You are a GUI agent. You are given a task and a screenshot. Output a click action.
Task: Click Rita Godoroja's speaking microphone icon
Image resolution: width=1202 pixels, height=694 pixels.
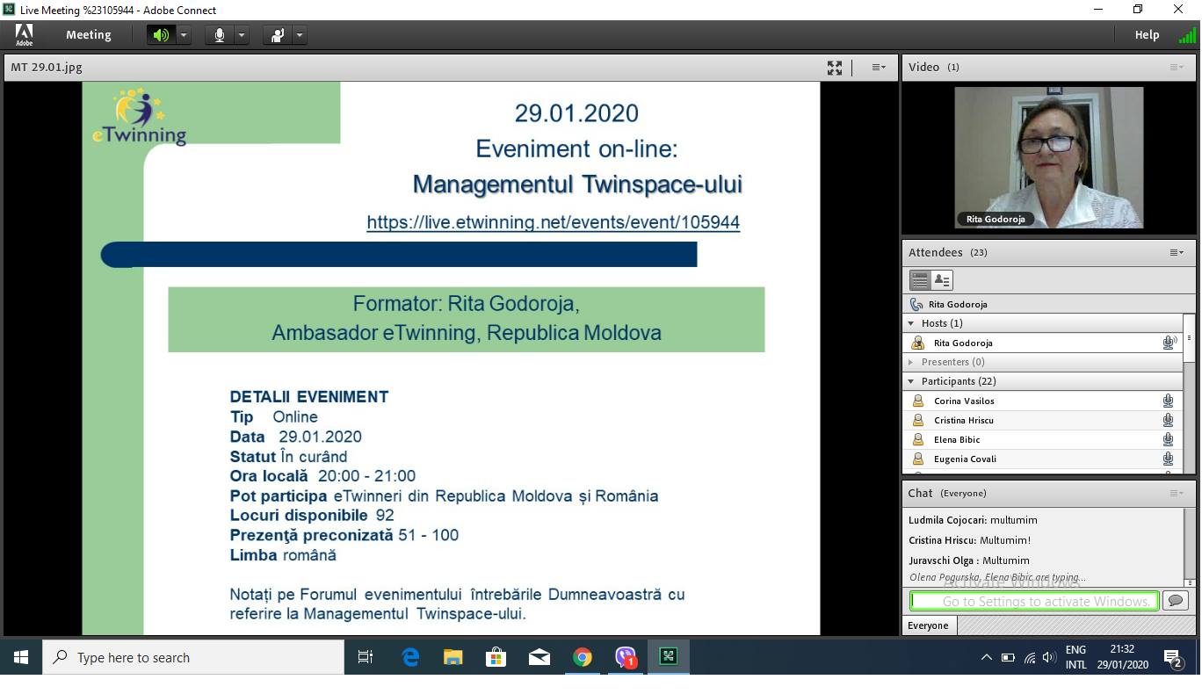click(x=1169, y=343)
